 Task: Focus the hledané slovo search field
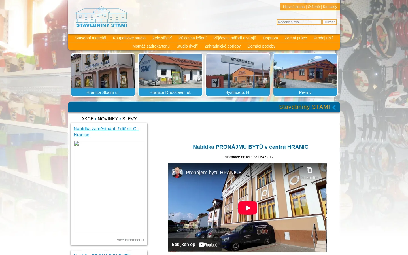[x=299, y=22]
